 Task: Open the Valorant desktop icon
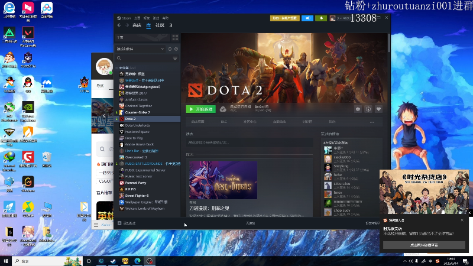click(28, 37)
